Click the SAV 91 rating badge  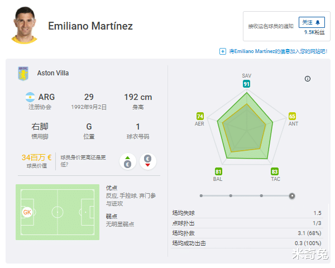tap(246, 84)
